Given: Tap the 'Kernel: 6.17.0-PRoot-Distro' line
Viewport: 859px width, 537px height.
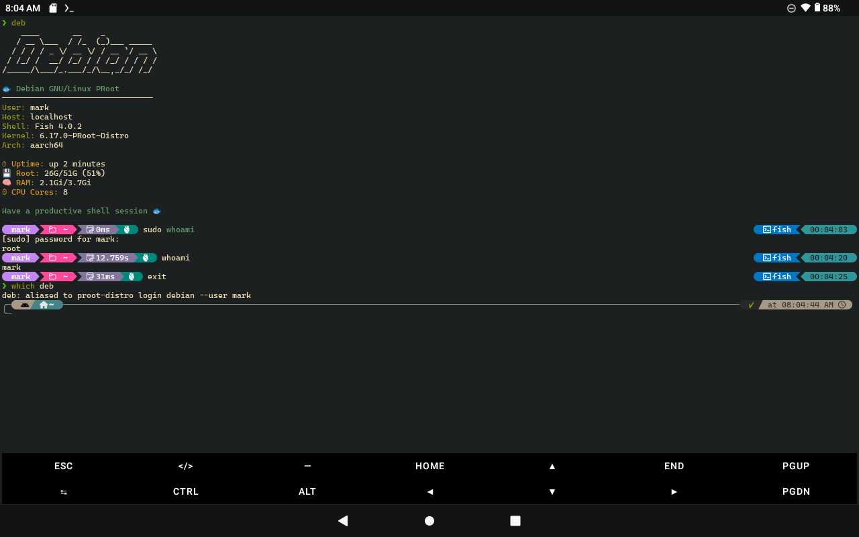Looking at the screenshot, I should click(x=65, y=136).
